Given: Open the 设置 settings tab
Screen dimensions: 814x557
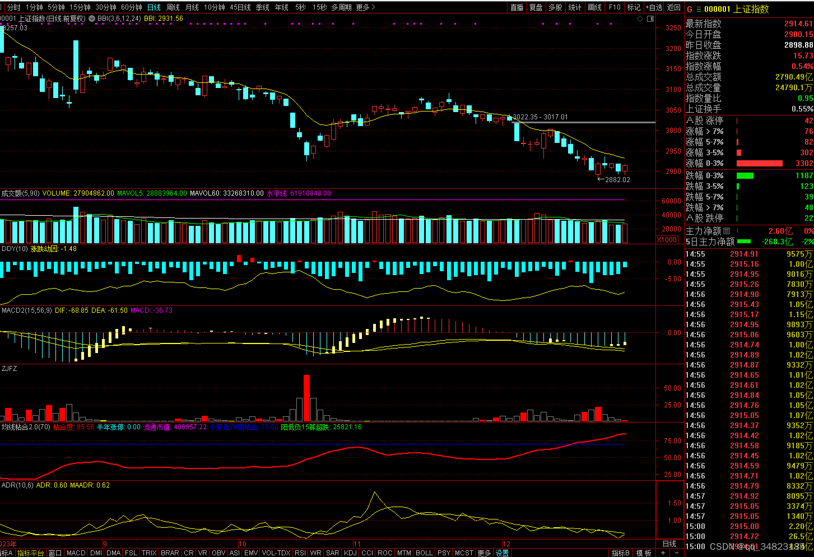Looking at the screenshot, I should tap(503, 553).
